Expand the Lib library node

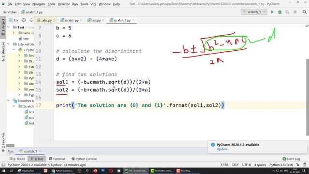[x=19, y=72]
